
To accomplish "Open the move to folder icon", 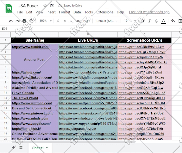I will tap(52, 6).
